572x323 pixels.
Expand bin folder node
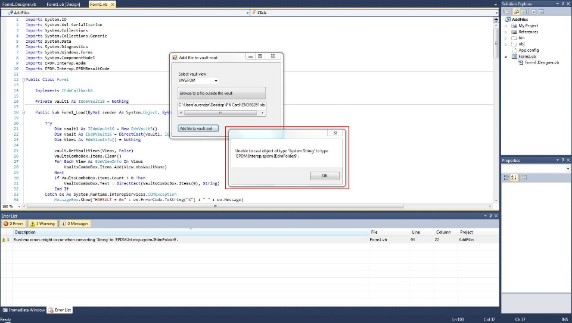(506, 38)
